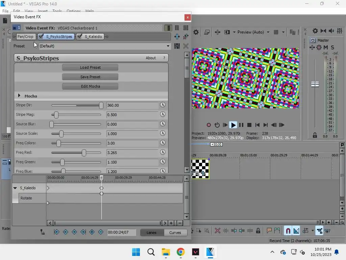The height and width of the screenshot is (260, 346).
Task: Open overlays dropdown arrow in preview
Action: pos(283,32)
